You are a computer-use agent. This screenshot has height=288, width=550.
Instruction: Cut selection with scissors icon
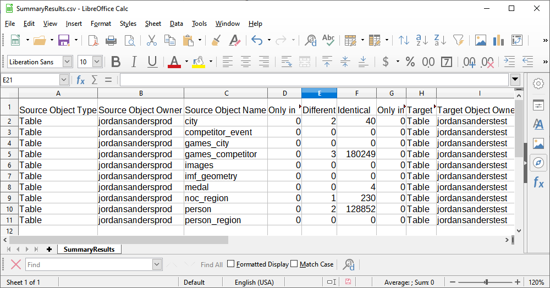(x=152, y=40)
